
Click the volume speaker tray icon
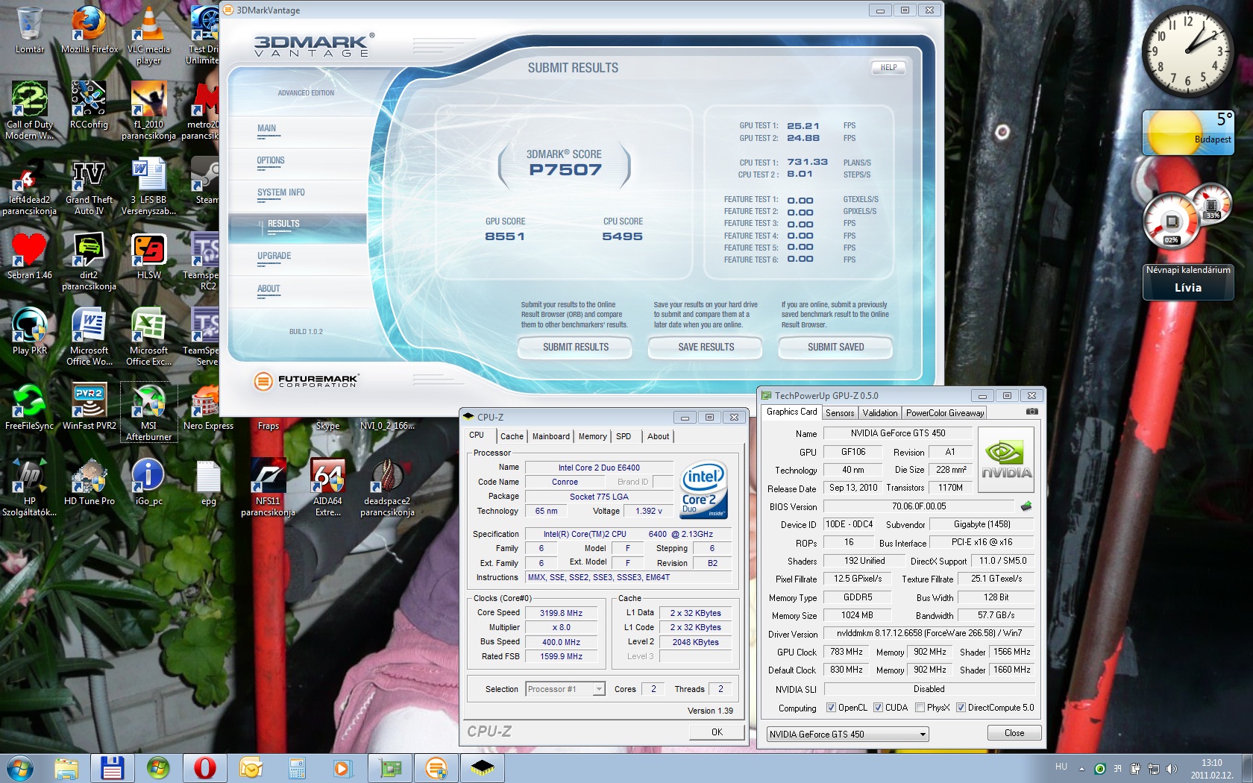(x=1171, y=769)
